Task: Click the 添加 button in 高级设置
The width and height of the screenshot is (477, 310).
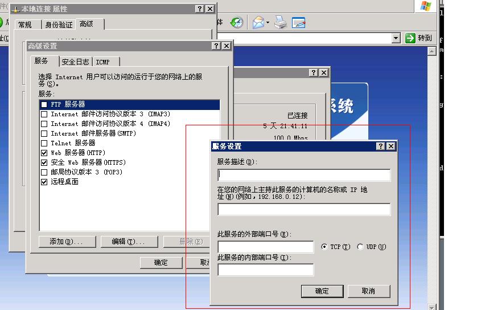Action: 67,242
